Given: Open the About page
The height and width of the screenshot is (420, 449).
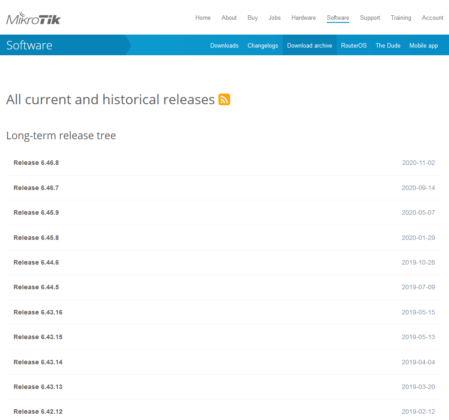Looking at the screenshot, I should [229, 18].
